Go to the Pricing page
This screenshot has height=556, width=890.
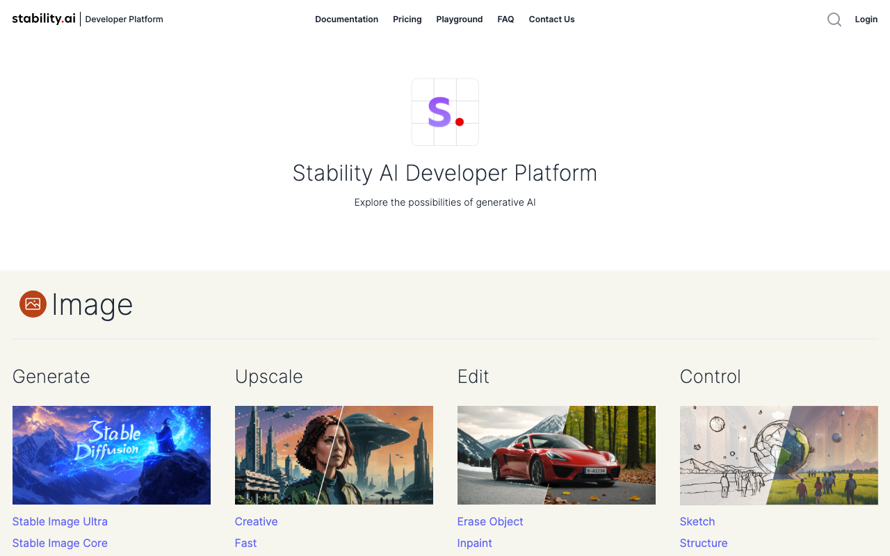click(407, 19)
